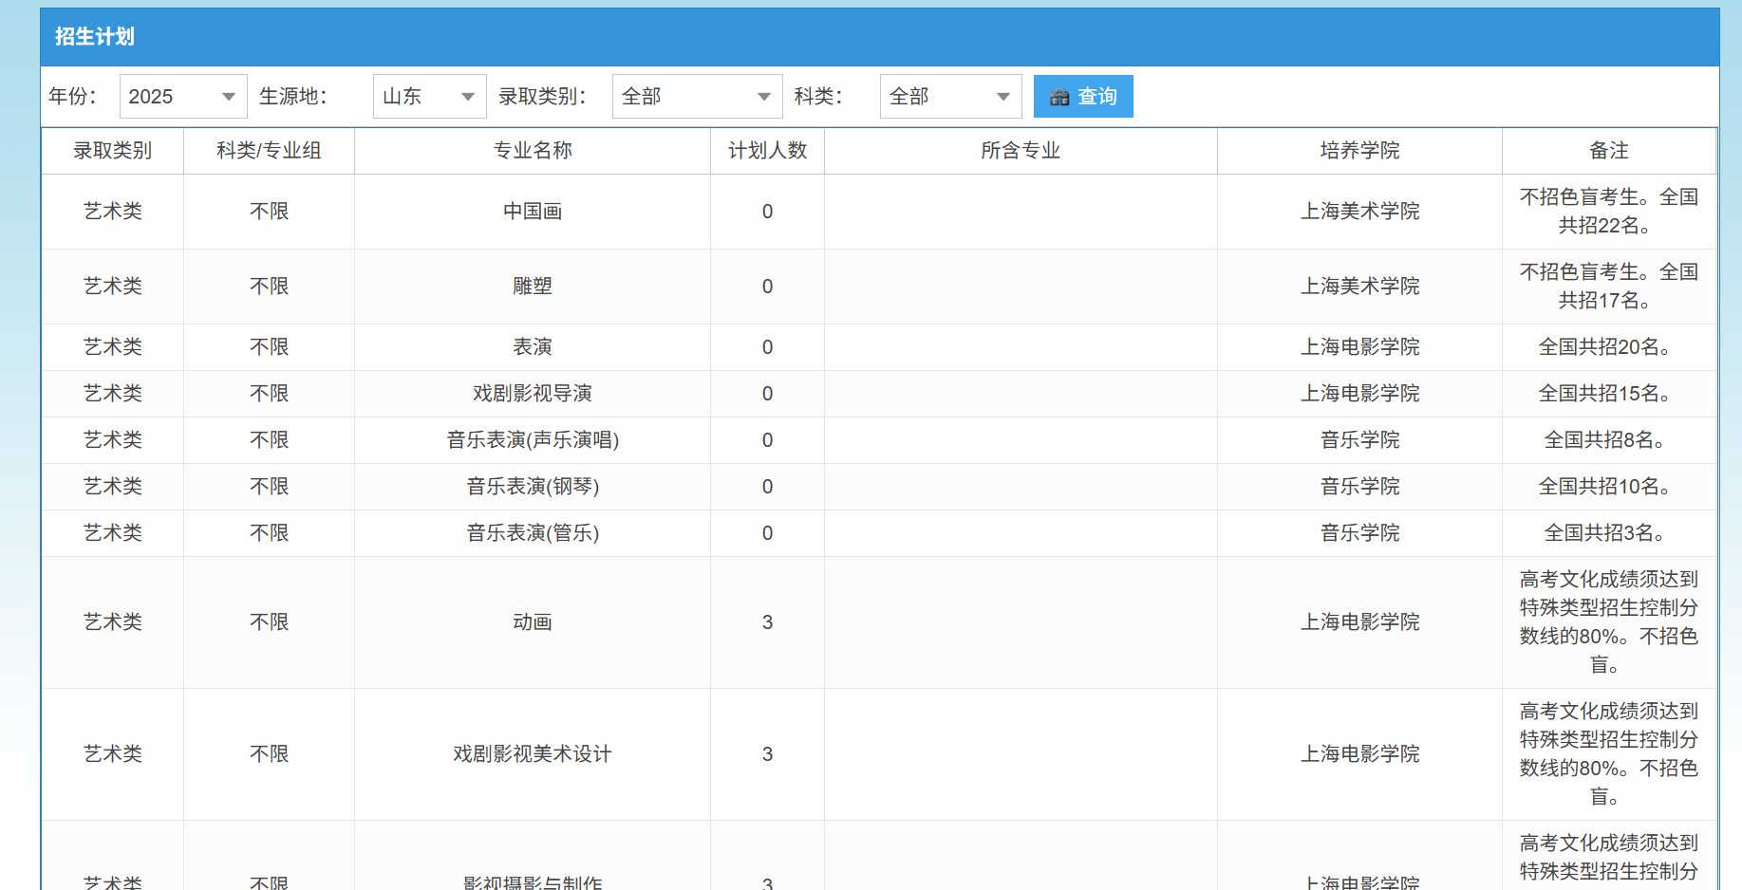Viewport: 1742px width, 890px height.
Task: Open the 录取类别 全部 dropdown
Action: (x=697, y=97)
